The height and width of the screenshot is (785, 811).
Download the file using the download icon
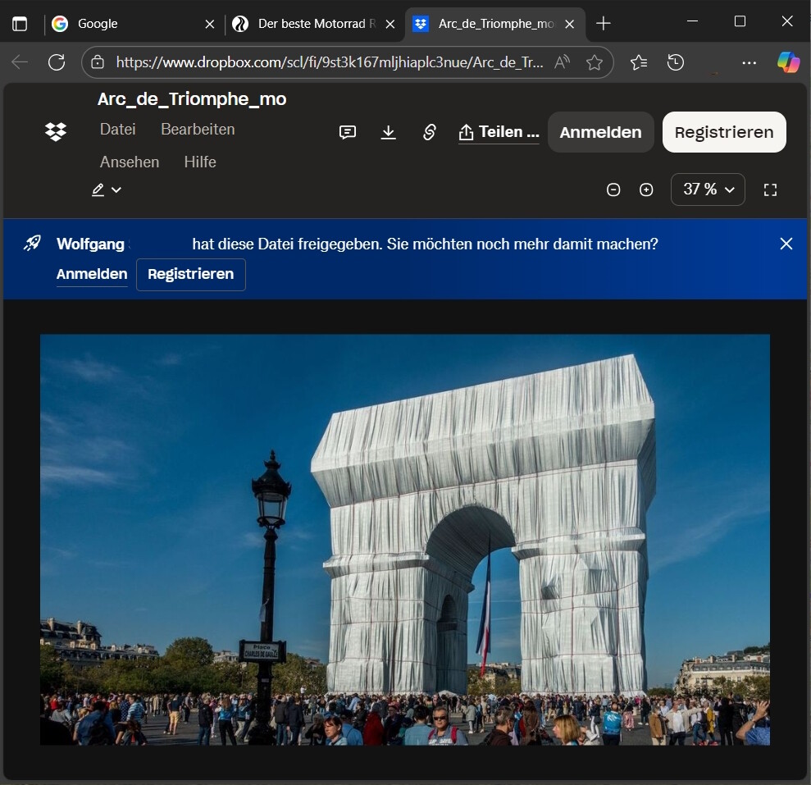(x=389, y=132)
